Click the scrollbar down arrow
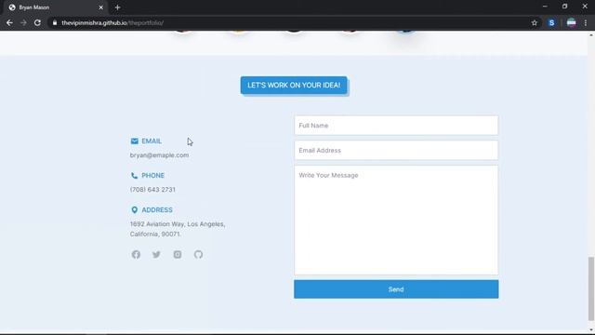The image size is (595, 335). (591, 330)
